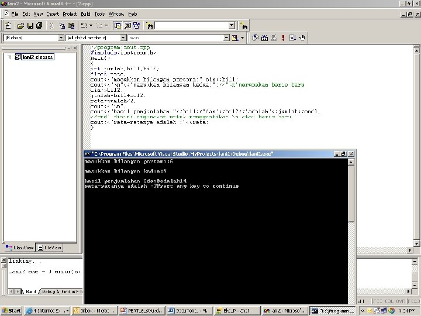Click the console window vertical scrollbar
Image resolution: width=421 pixels, height=316 pixels.
tap(351, 193)
